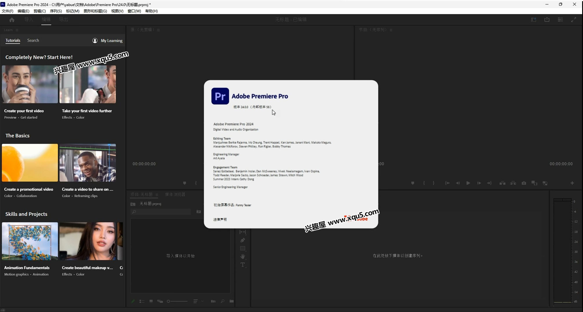This screenshot has width=583, height=312.
Task: Click Source monitor timecode 00:00:00:00
Action: pyautogui.click(x=144, y=164)
